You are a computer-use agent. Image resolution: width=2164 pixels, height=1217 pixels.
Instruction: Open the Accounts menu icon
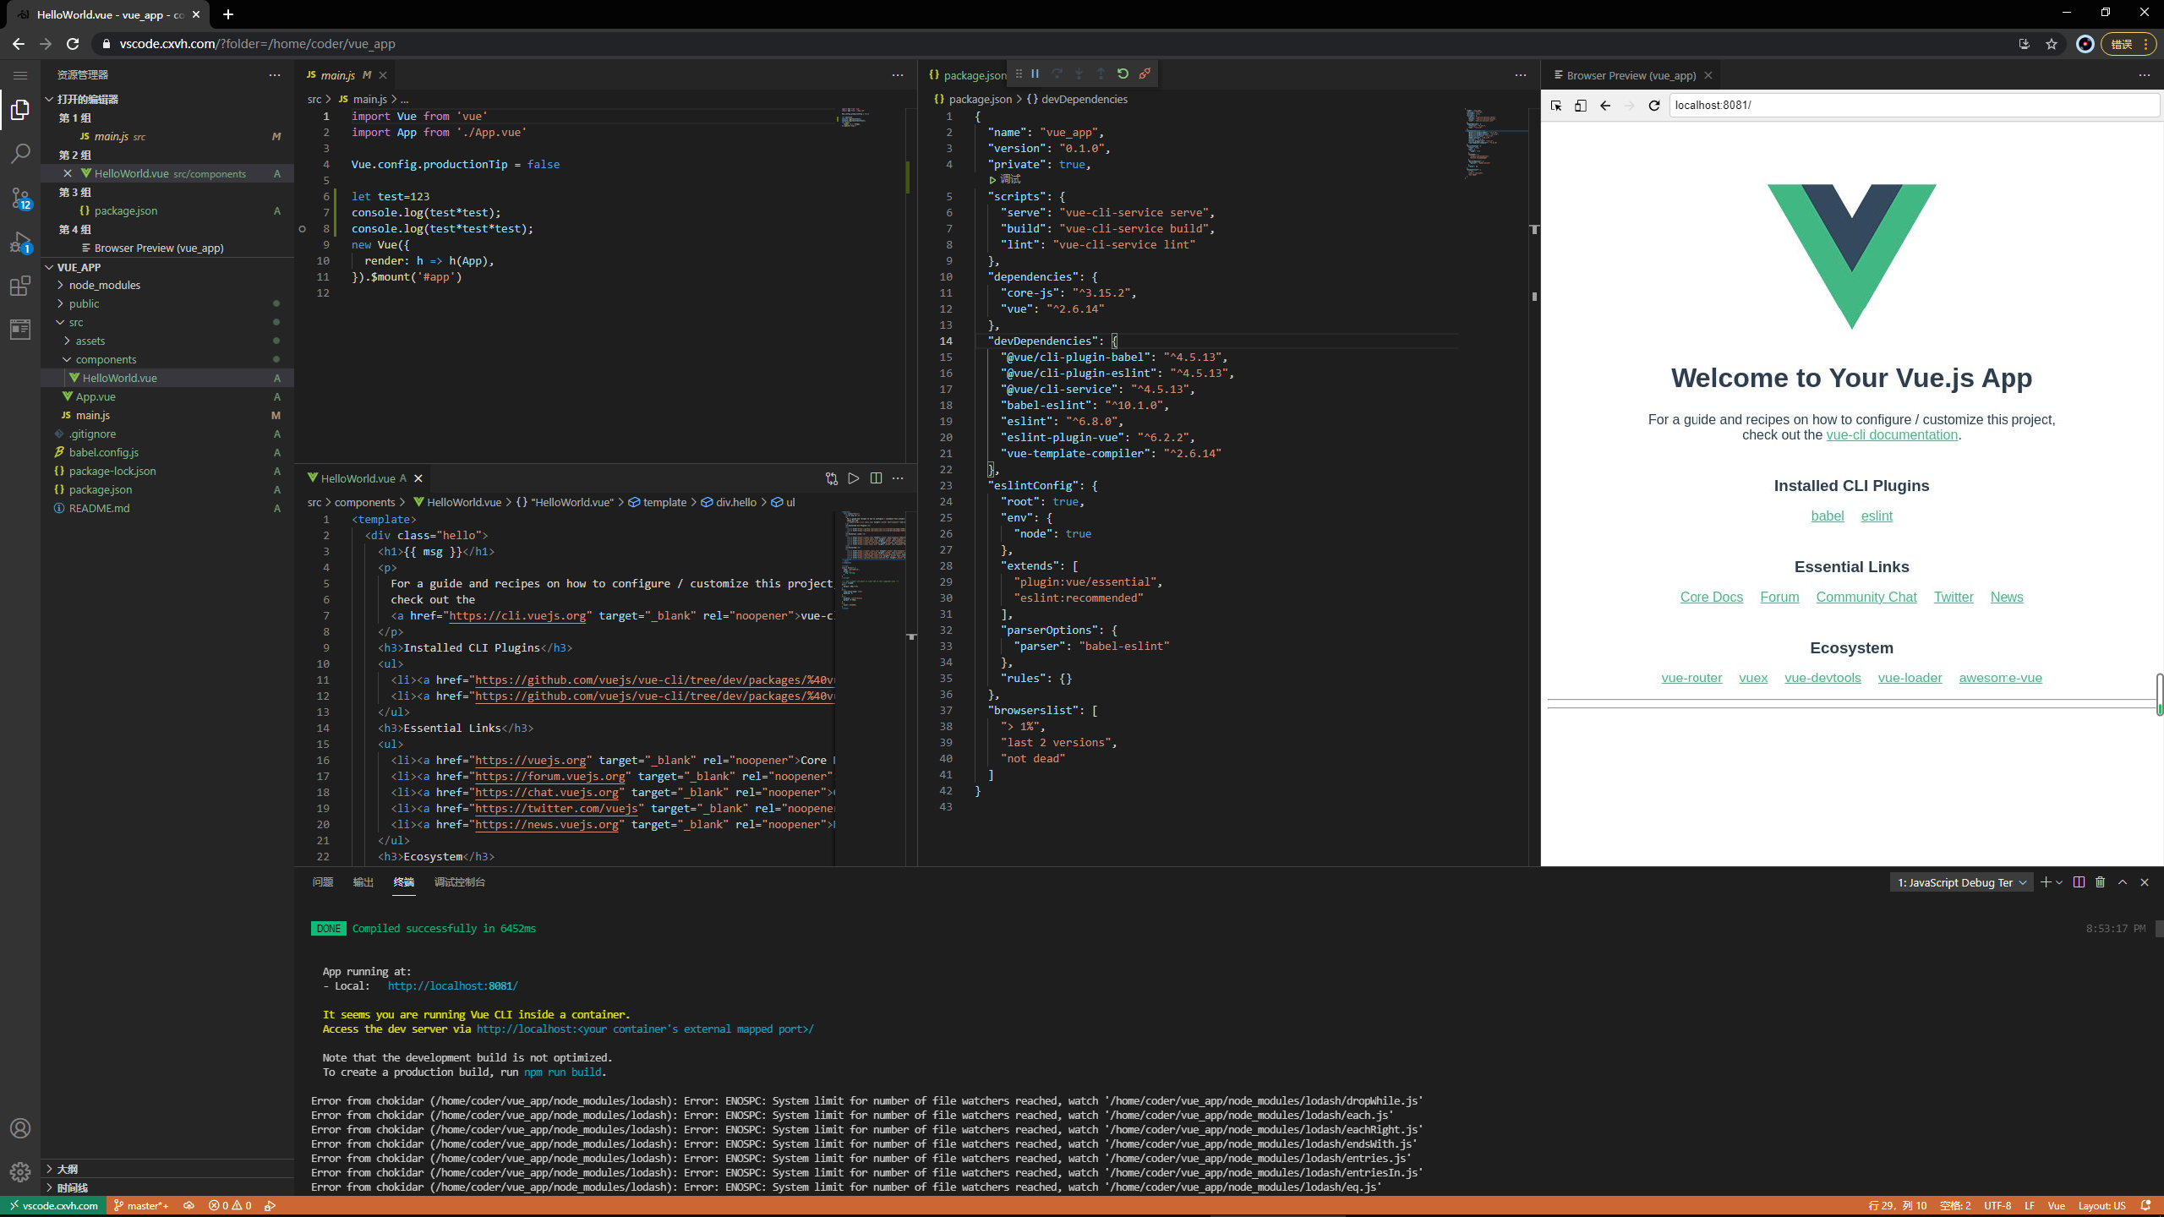click(x=20, y=1128)
